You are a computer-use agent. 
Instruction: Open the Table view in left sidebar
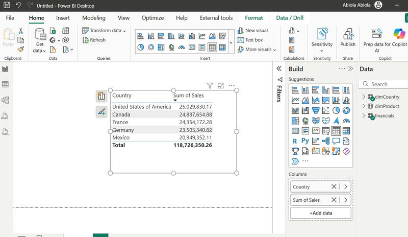point(6,84)
